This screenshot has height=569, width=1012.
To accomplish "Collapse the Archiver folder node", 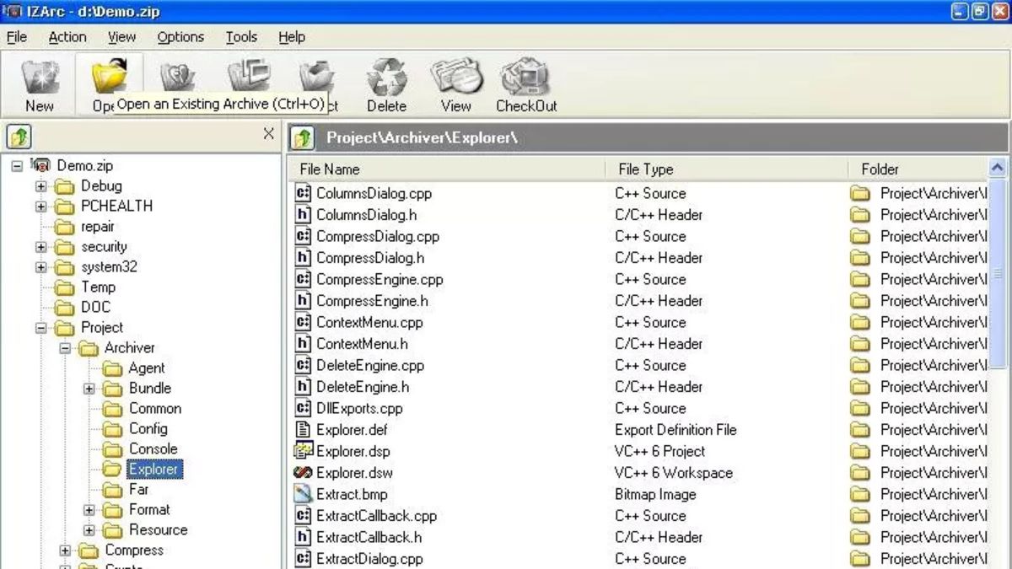I will click(x=64, y=348).
